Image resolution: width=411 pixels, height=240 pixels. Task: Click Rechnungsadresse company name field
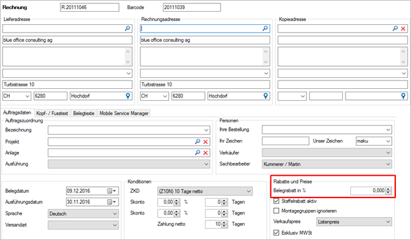tap(205, 40)
